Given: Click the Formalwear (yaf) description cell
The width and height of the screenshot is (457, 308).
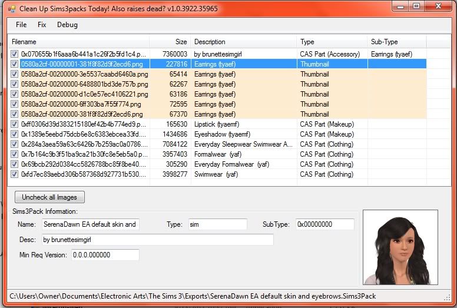Looking at the screenshot, I should click(x=218, y=154).
